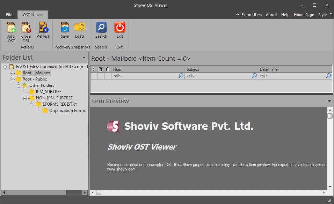Image resolution: width=334 pixels, height=204 pixels.
Task: Click the Root - Mailbox folder icon
Action: click(x=18, y=73)
